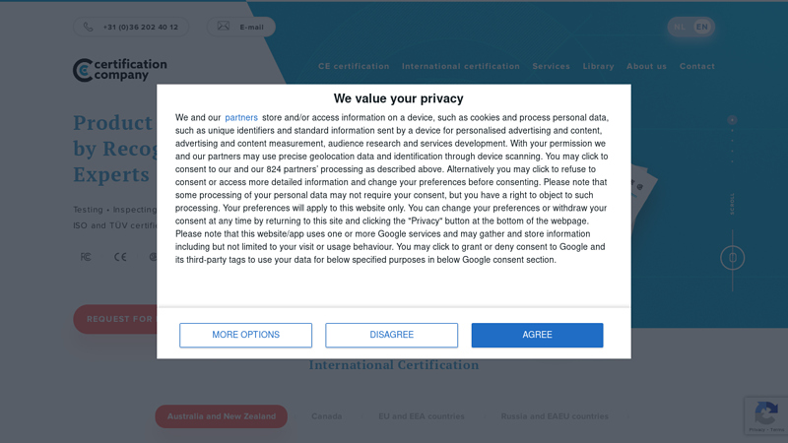Open the partners link
Image resolution: width=788 pixels, height=443 pixels.
pos(241,117)
